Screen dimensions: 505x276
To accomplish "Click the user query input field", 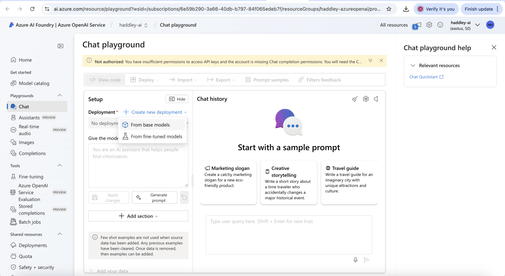I will tap(289, 235).
